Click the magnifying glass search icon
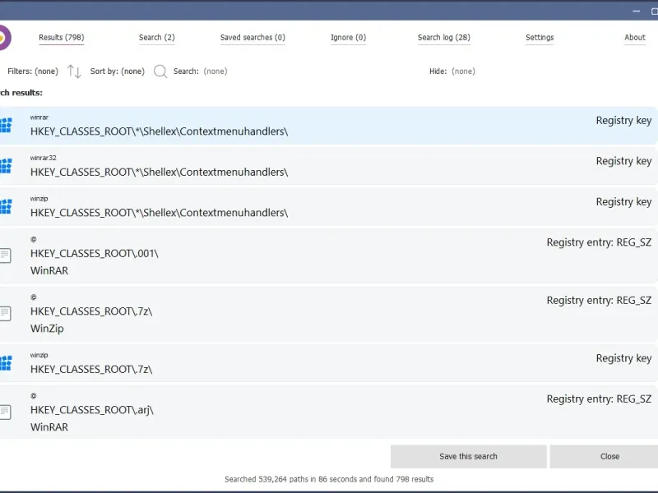 point(160,71)
